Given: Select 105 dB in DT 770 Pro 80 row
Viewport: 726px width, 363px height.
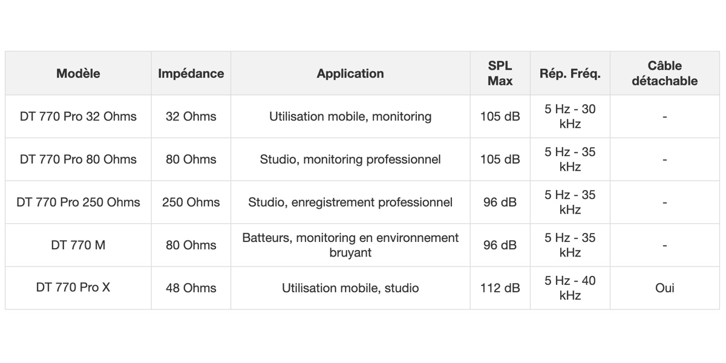Looking at the screenshot, I should (500, 159).
